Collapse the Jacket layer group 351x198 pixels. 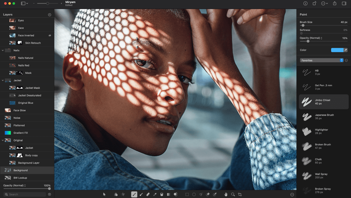3,80
